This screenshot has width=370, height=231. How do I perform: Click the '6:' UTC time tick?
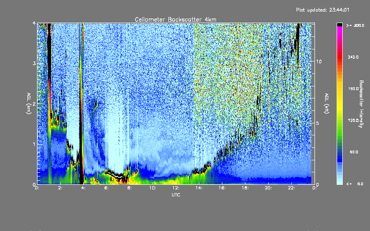point(107,188)
